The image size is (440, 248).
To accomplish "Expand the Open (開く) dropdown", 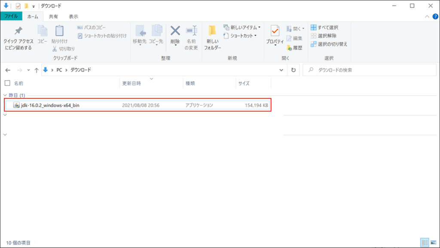I will pyautogui.click(x=295, y=29).
